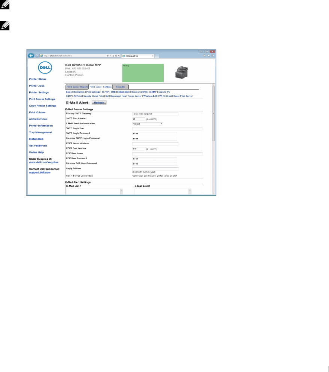Click the Re-enter SMTP Login Password field
Screen dimensions: 329x372
click(x=155, y=138)
